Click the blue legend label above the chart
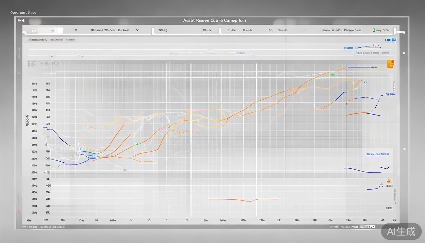425x243 pixels. (348, 48)
